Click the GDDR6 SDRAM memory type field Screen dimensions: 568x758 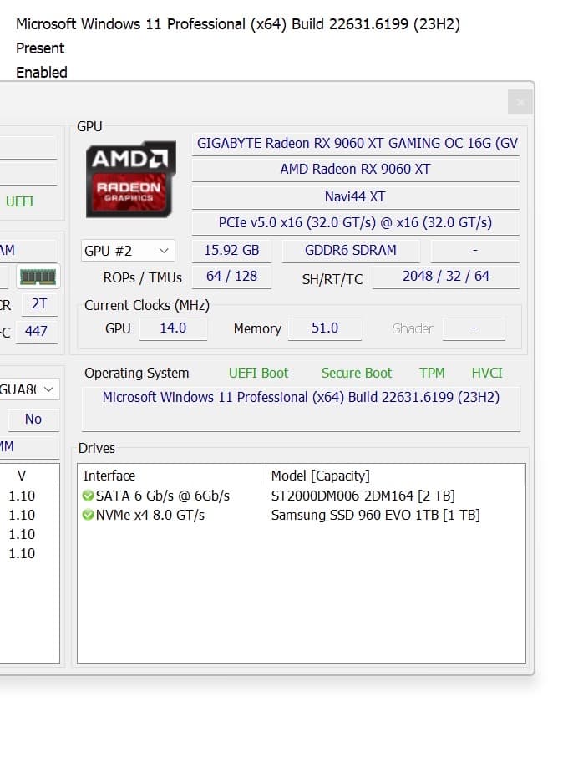(351, 251)
